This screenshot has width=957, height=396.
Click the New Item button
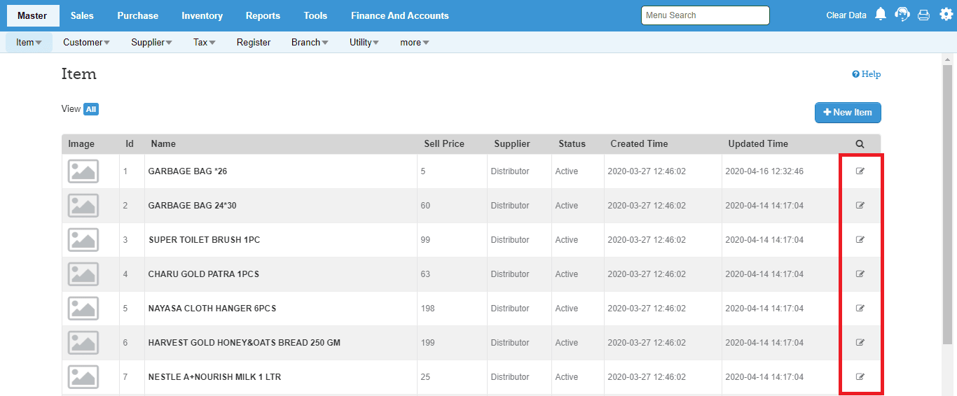pos(848,113)
